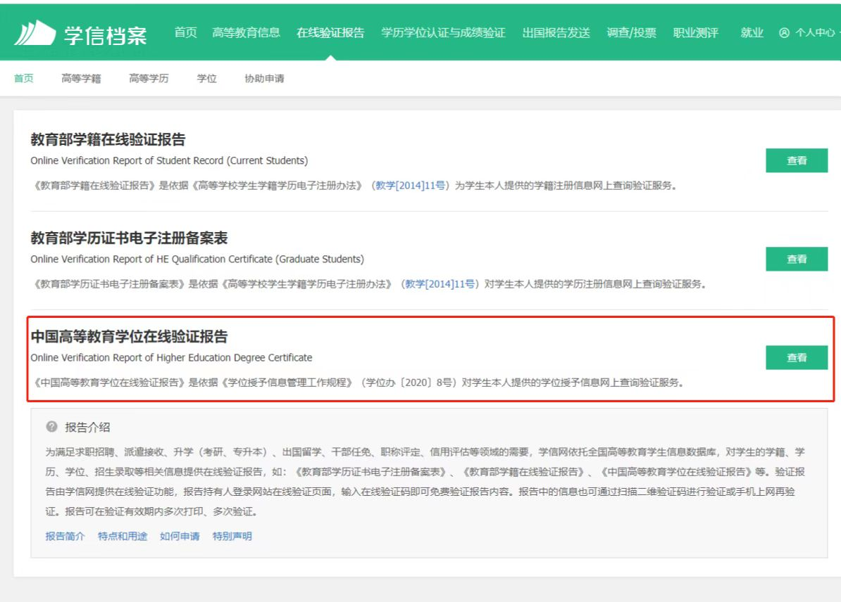Open 出国报告发送 menu item
Image resolution: width=841 pixels, height=602 pixels.
556,32
